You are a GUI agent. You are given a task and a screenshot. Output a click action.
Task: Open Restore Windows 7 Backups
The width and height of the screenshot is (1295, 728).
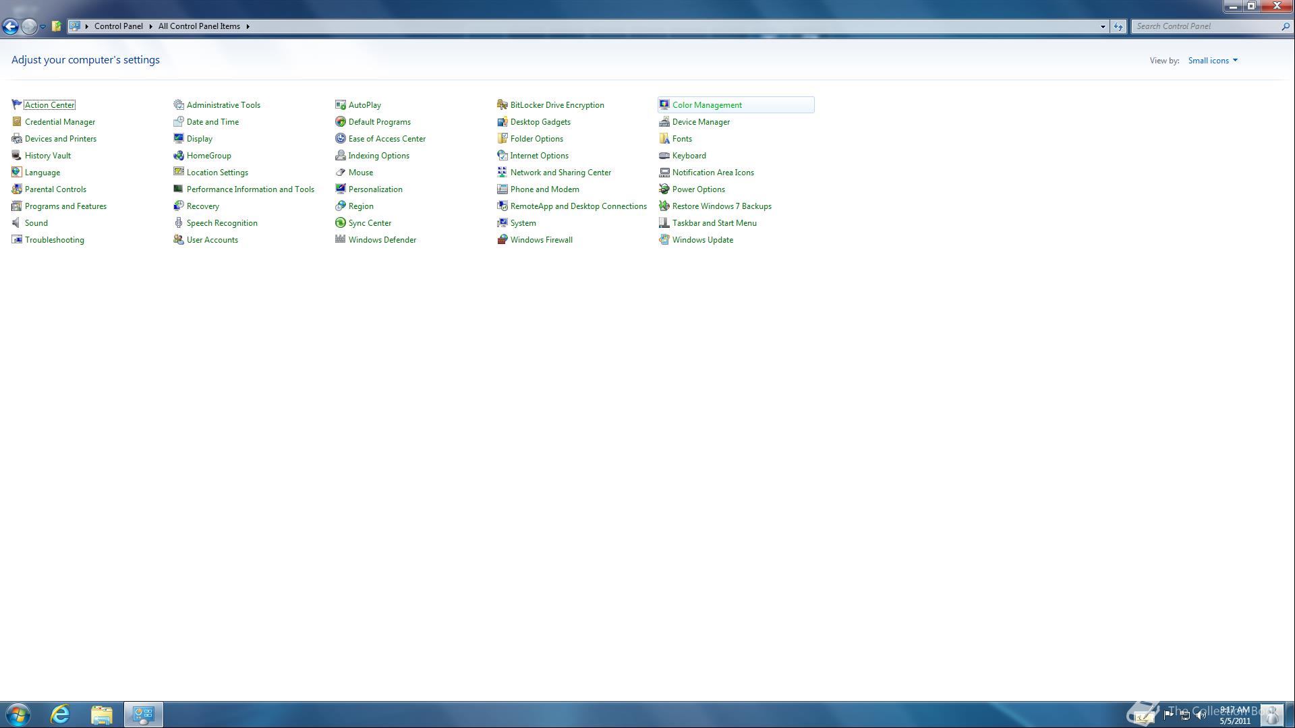click(722, 206)
